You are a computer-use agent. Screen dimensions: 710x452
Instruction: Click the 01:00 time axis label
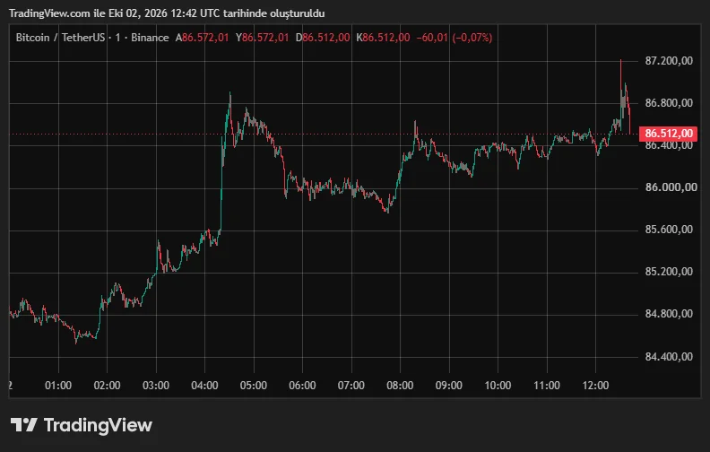pos(58,386)
